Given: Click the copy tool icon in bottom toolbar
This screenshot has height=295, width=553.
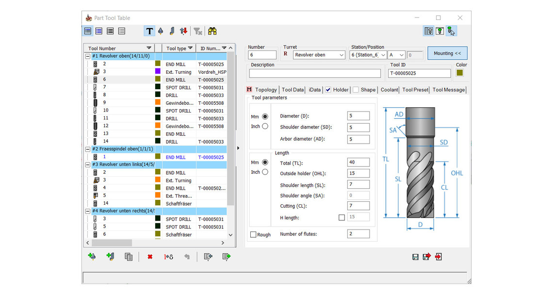Looking at the screenshot, I should [129, 257].
